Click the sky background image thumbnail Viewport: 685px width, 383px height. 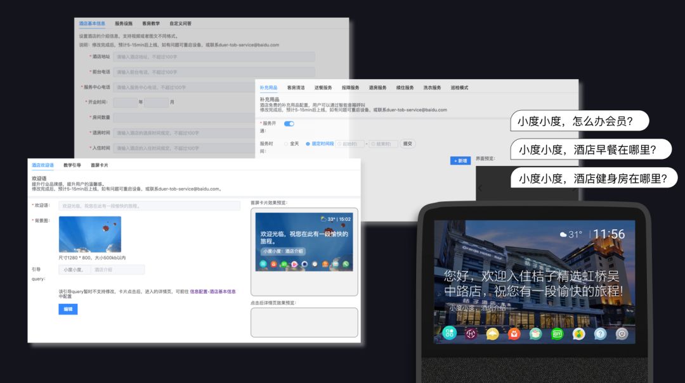[x=89, y=234]
